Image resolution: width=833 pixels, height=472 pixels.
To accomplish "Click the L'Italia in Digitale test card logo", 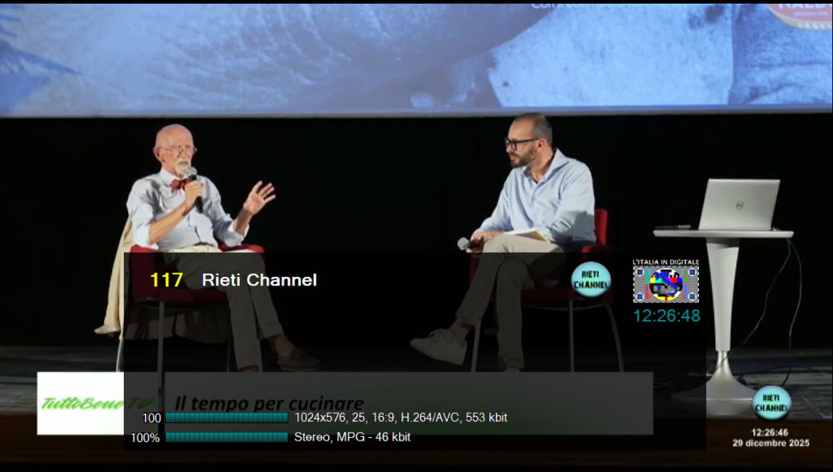I will [x=666, y=281].
